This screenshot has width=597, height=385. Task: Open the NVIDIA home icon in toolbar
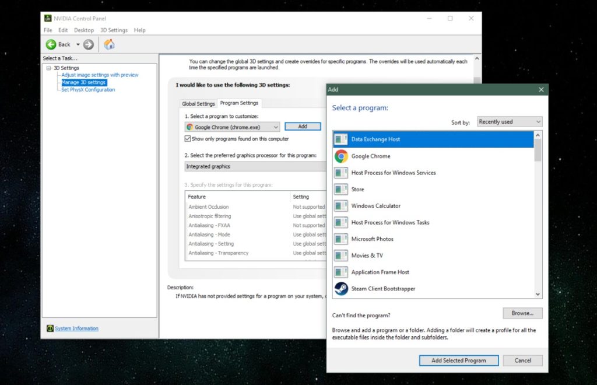point(108,44)
